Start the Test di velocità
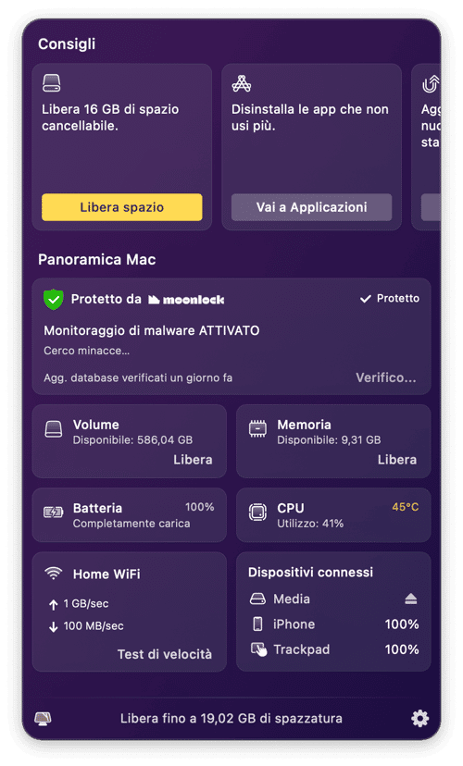Screen dimensions: 463x766 click(x=164, y=654)
